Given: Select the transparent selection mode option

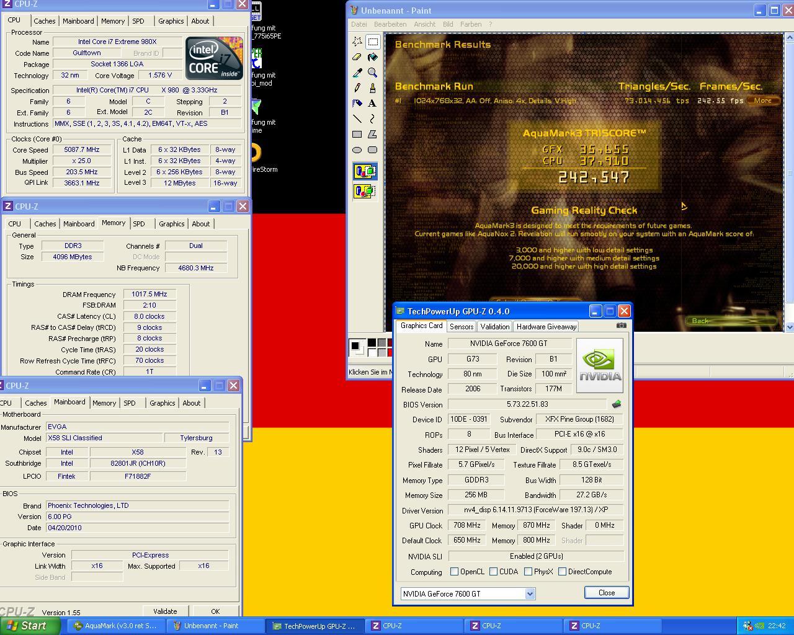Looking at the screenshot, I should point(365,190).
